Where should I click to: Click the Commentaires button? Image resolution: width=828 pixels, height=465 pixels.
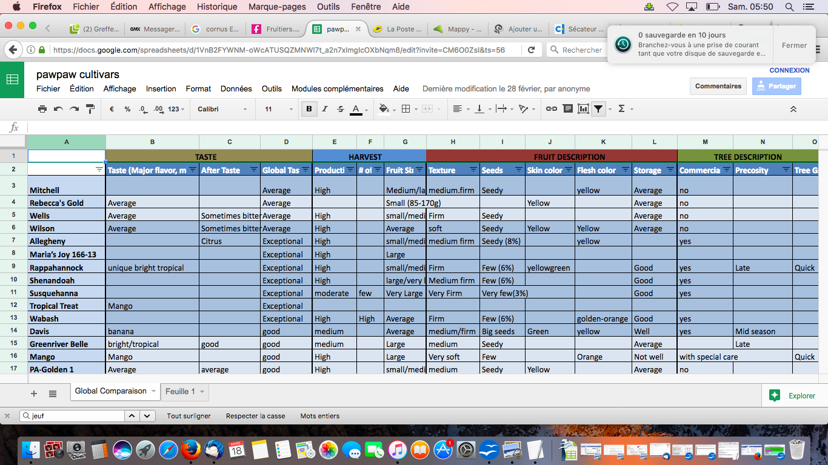pos(718,86)
